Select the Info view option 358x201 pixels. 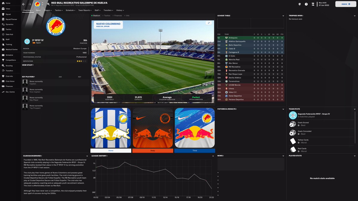[x=127, y=15]
